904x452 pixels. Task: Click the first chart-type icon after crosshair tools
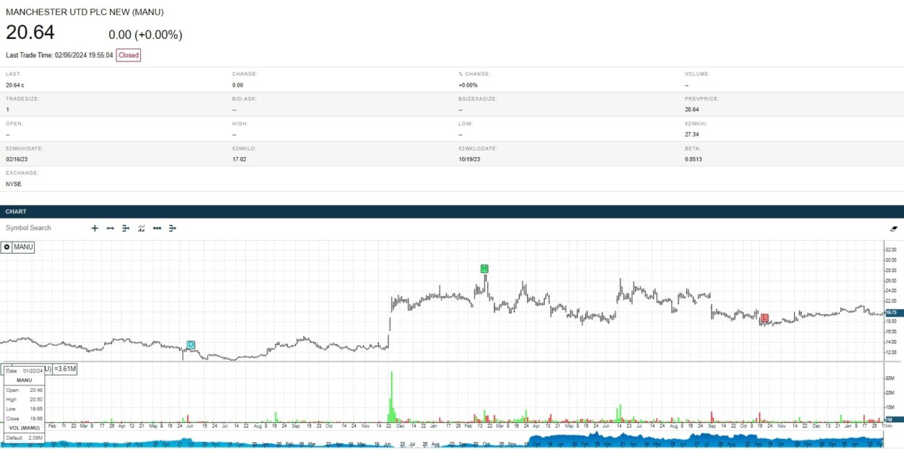click(x=125, y=228)
